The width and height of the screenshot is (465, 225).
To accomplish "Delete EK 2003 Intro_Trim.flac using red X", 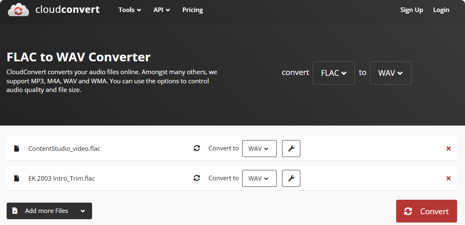I will point(448,178).
